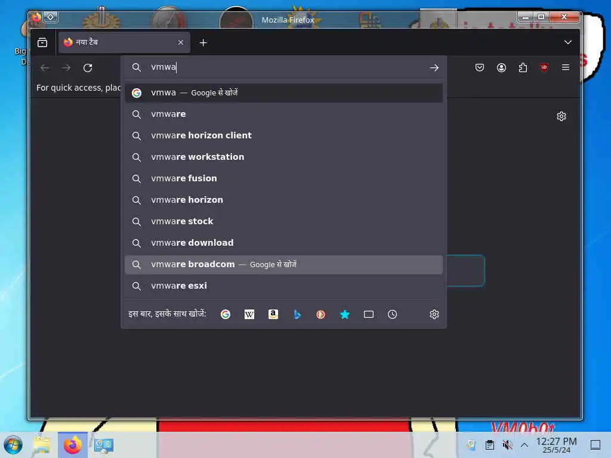Close the नया टैब tab

click(180, 42)
